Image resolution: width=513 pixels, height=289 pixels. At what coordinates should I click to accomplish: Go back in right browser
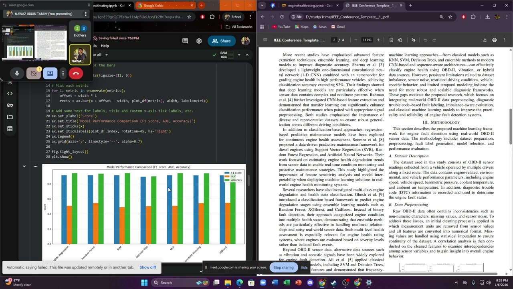[x=263, y=17]
